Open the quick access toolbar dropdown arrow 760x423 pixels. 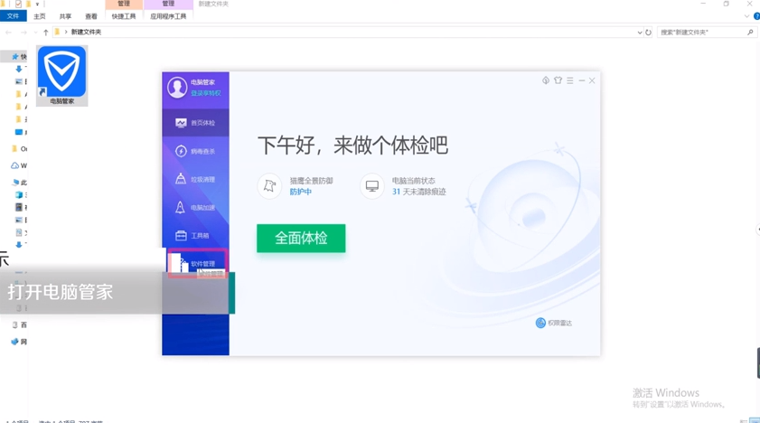click(37, 4)
